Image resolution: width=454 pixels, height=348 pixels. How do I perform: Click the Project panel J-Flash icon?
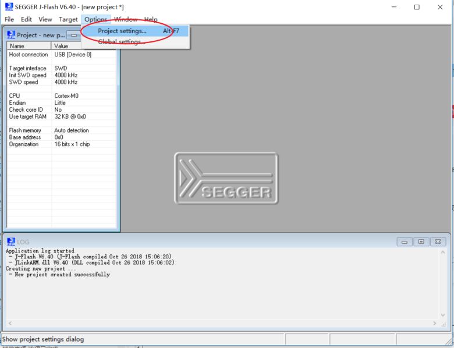(x=11, y=35)
